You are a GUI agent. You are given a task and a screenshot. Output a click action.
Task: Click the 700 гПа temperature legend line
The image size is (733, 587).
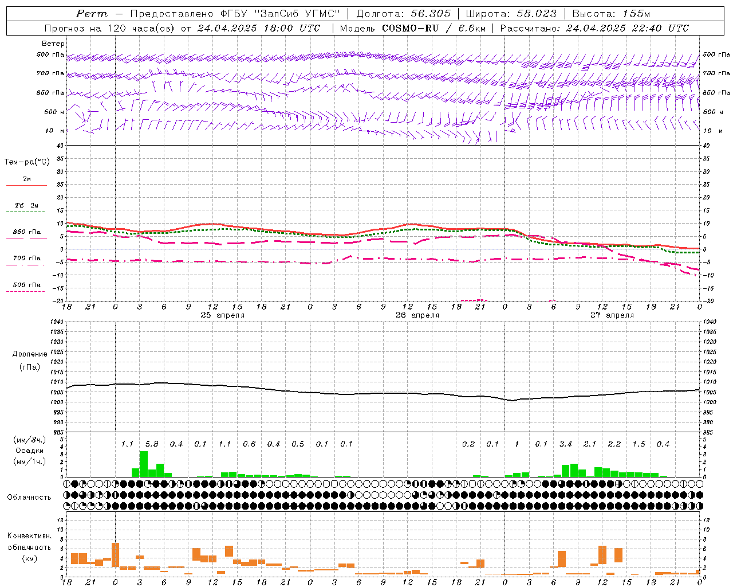coord(26,265)
